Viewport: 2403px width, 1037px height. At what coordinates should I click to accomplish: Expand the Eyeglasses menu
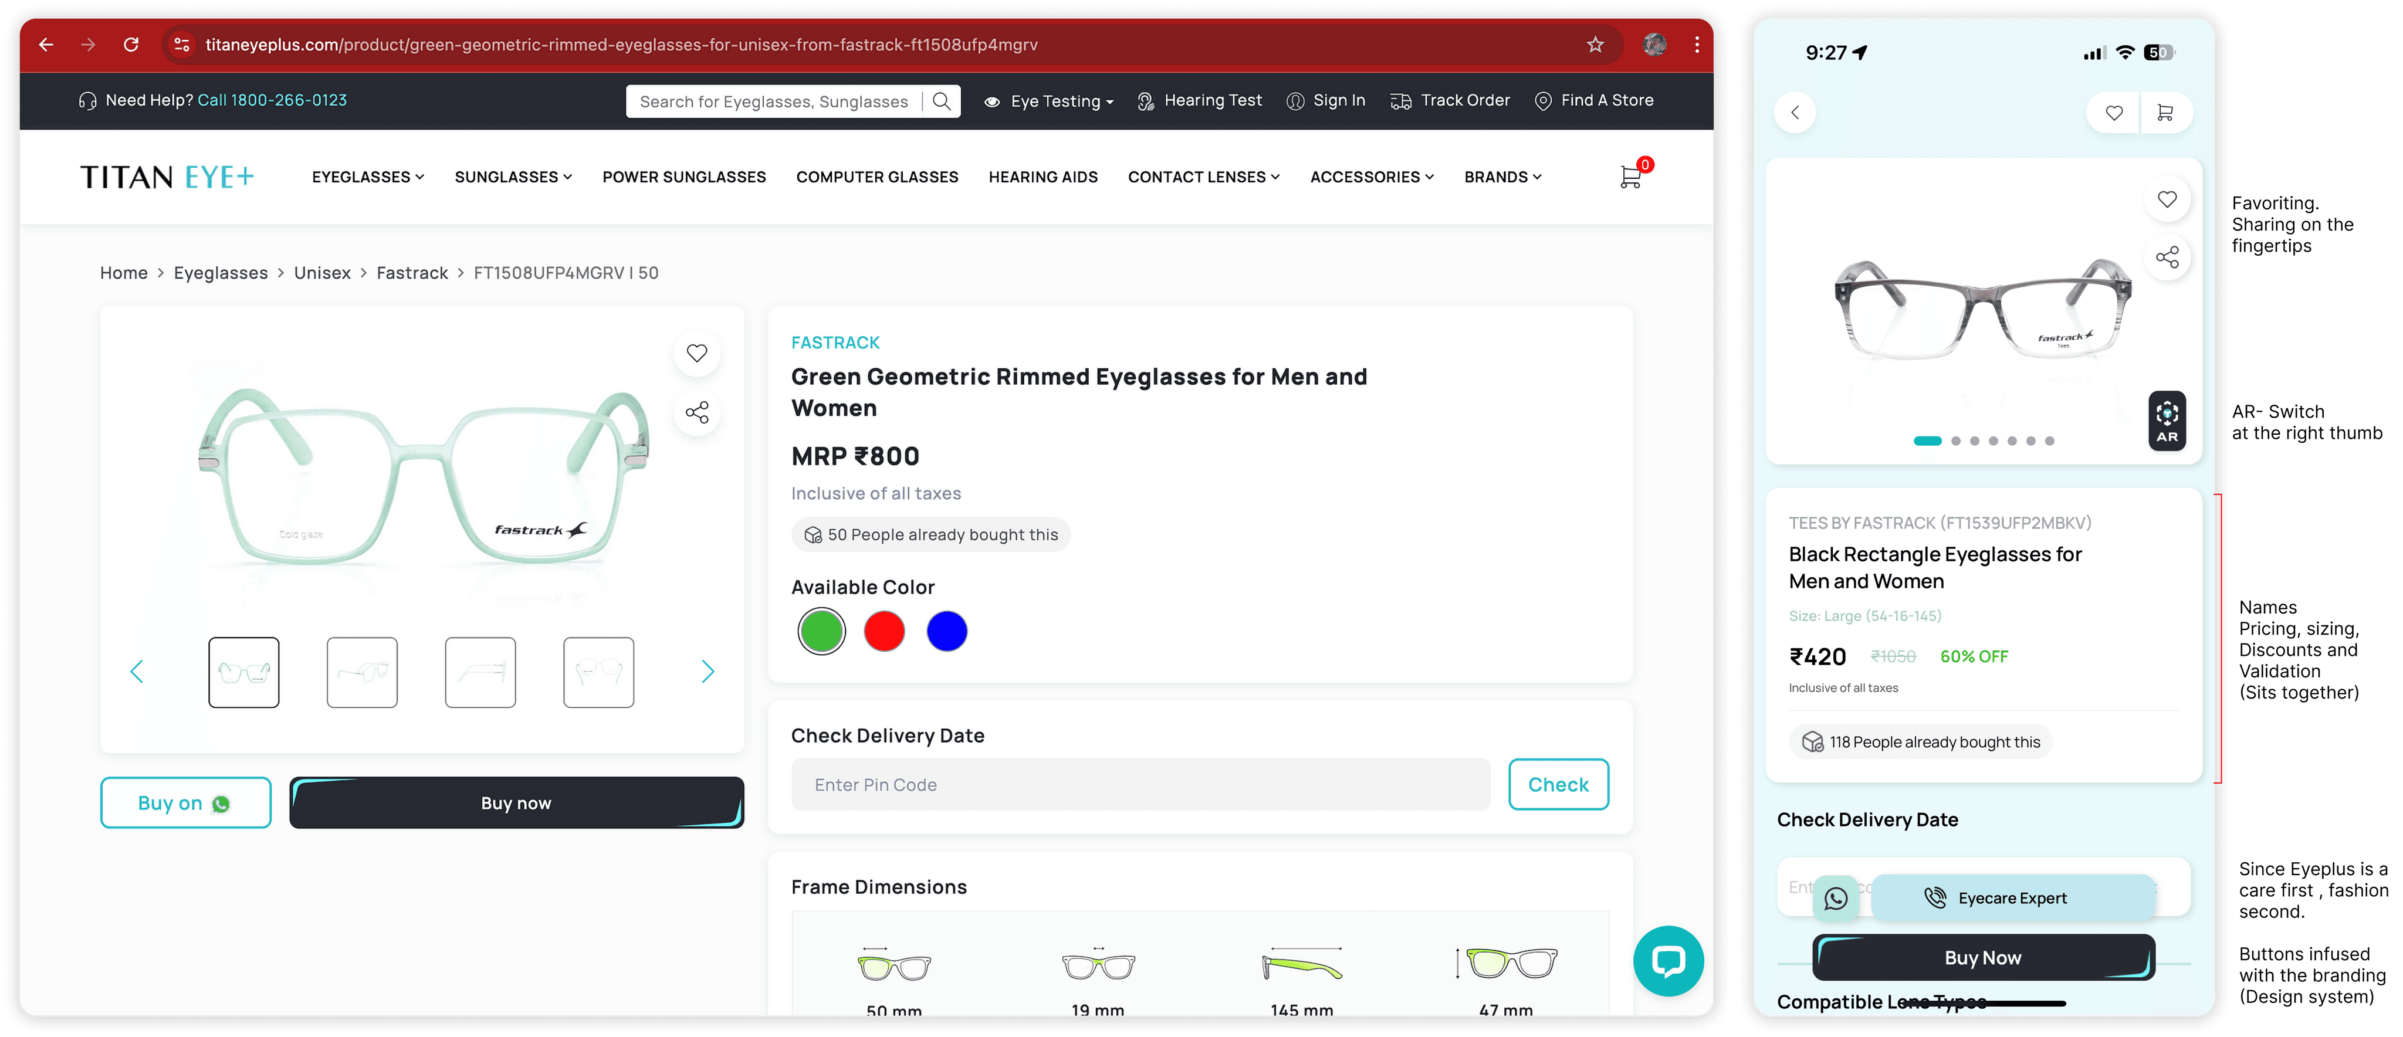tap(367, 177)
